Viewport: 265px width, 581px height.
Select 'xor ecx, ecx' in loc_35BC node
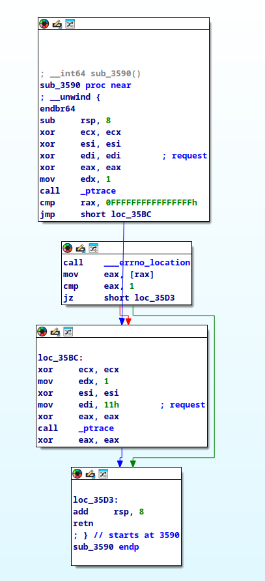click(x=79, y=370)
